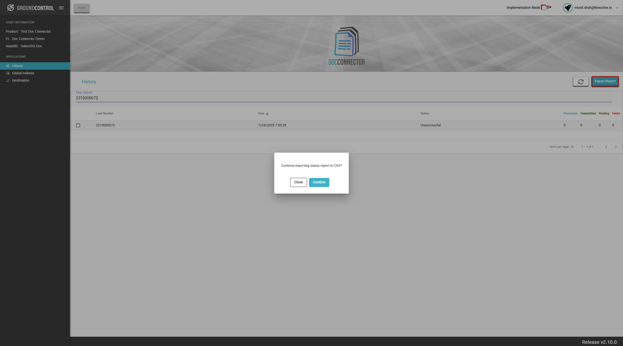This screenshot has width=623, height=346.
Task: Click the History page heading
Action: (x=89, y=82)
